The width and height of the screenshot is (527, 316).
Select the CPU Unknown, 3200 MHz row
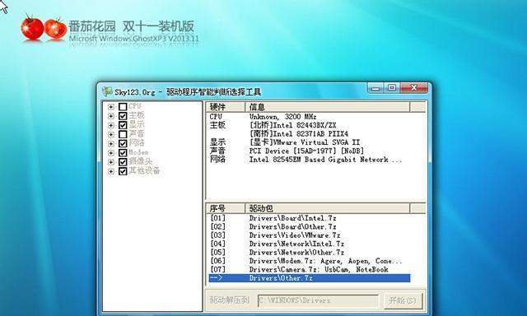(x=310, y=117)
